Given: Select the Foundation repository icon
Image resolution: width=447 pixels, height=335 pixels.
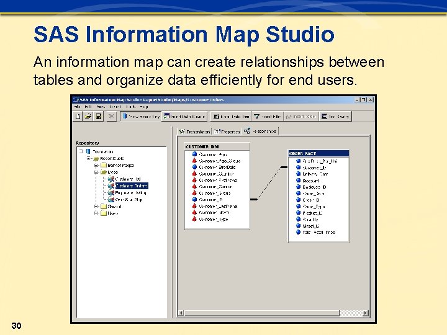Looking at the screenshot, I should pos(88,151).
